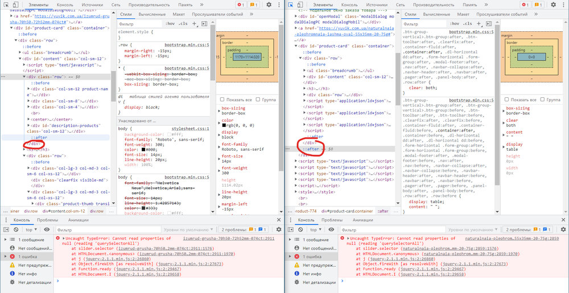Click live expression eye icon in left console
Screen dimensions: 569x293
pyautogui.click(x=47, y=229)
